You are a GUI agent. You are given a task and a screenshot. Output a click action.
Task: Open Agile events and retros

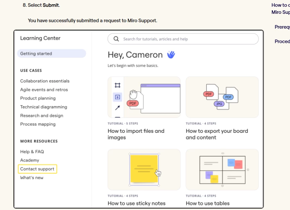pos(44,90)
